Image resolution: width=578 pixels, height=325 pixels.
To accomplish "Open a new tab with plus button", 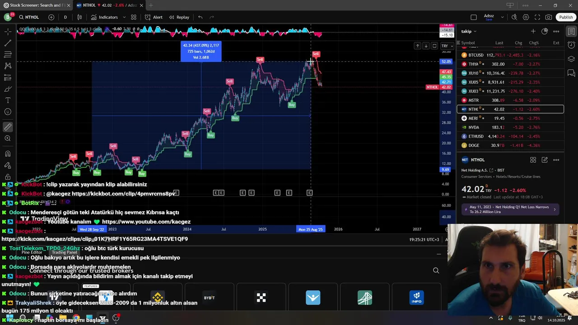I will tap(151, 5).
